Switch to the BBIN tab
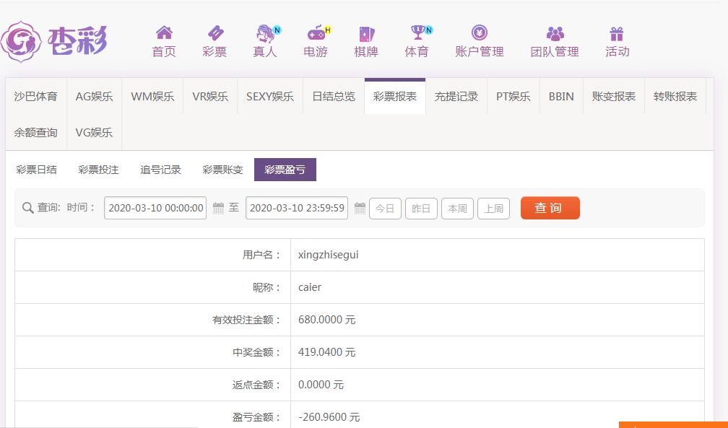The height and width of the screenshot is (428, 728). (x=561, y=97)
